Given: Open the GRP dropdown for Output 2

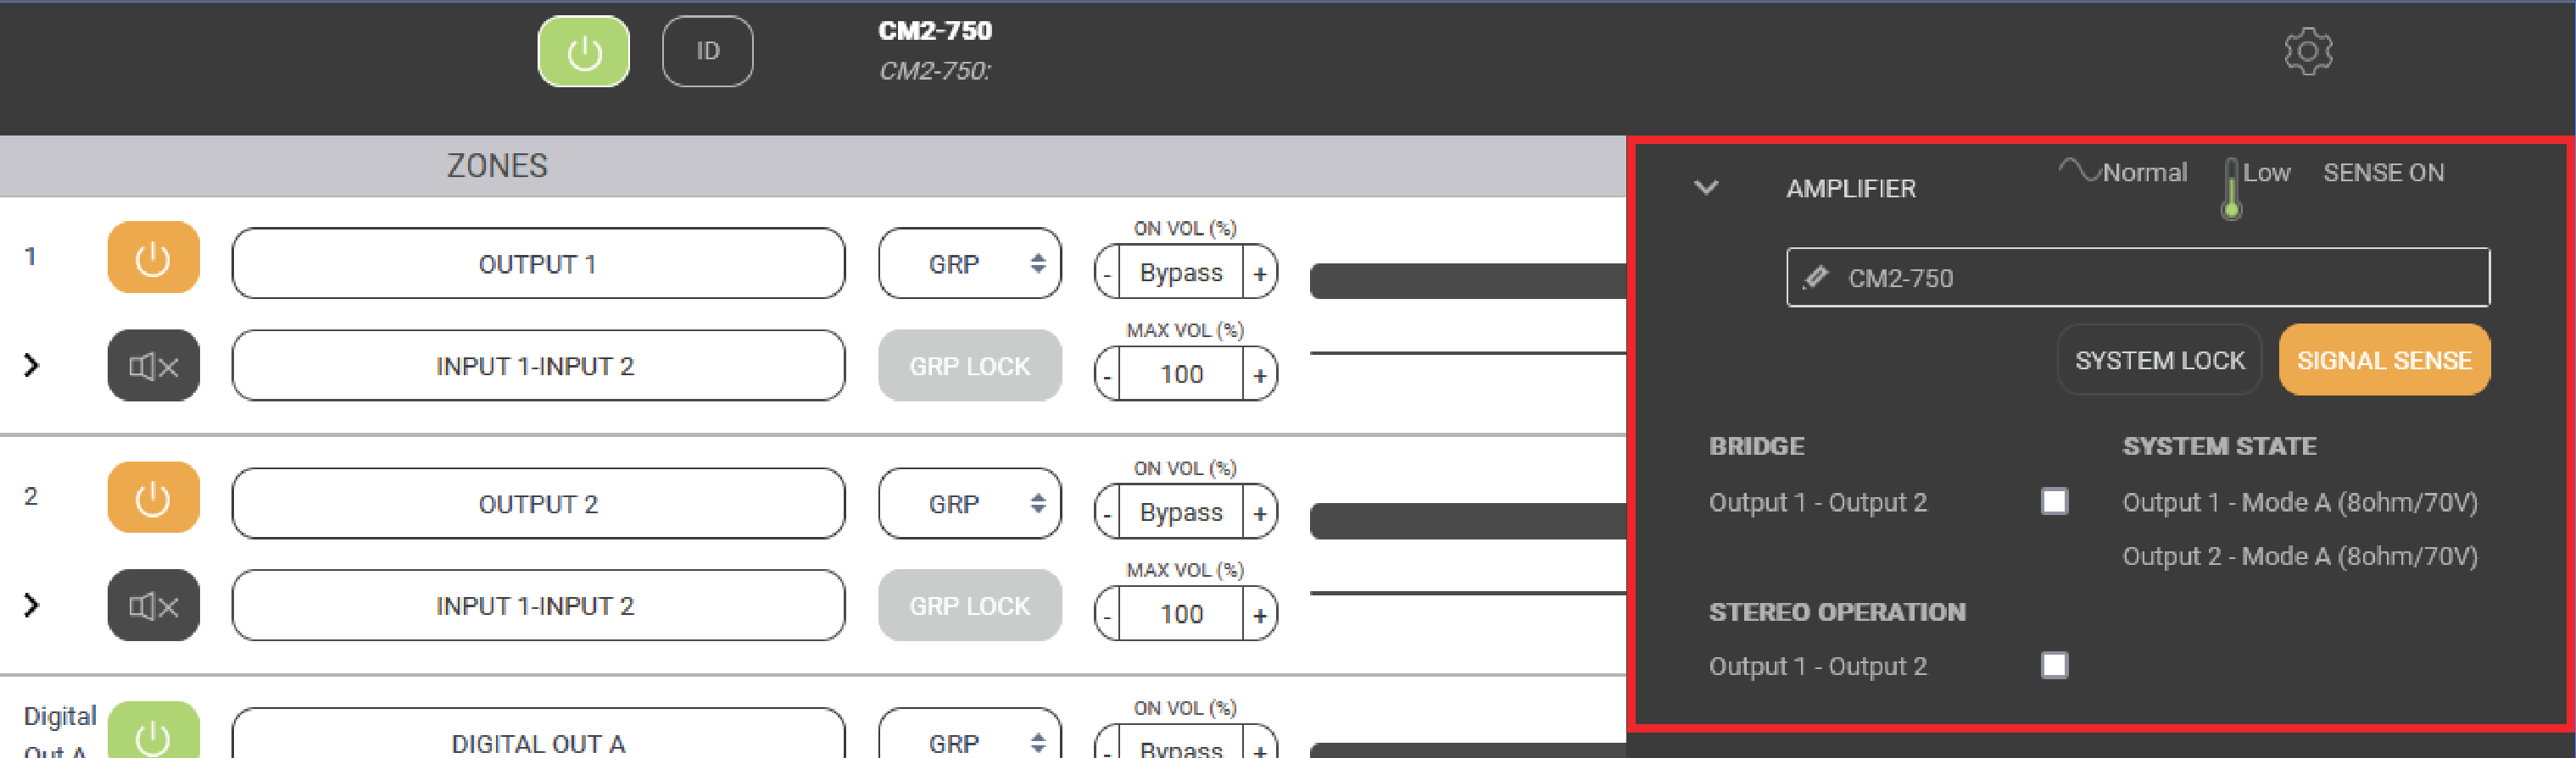Looking at the screenshot, I should point(968,504).
